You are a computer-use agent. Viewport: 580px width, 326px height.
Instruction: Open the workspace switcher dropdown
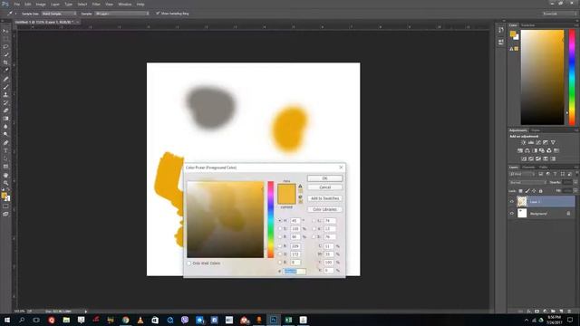click(560, 14)
